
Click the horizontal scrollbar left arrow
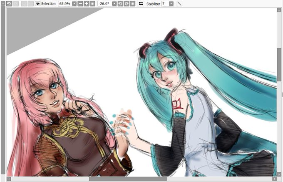(9, 179)
